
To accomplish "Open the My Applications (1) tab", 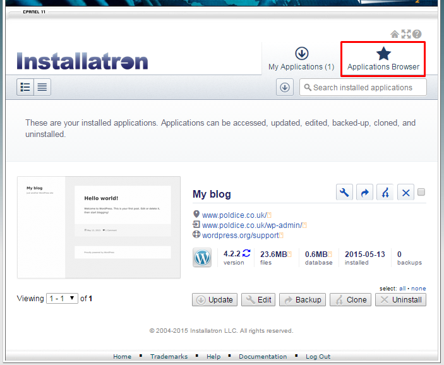I will (301, 59).
